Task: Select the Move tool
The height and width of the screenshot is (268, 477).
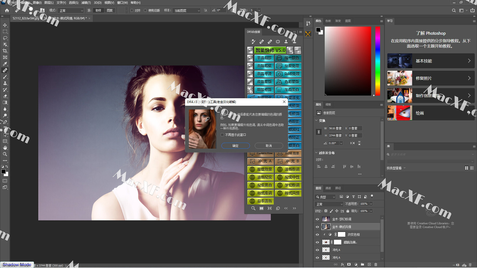Action: (5, 25)
